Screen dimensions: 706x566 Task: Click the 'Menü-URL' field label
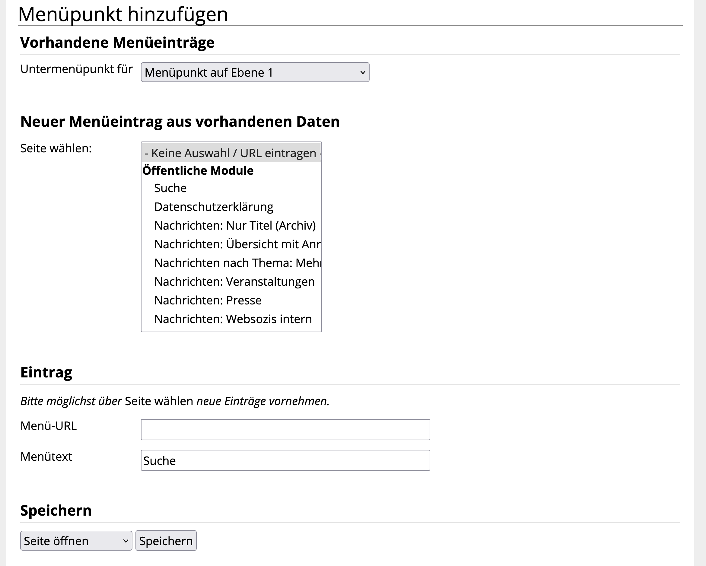point(49,426)
